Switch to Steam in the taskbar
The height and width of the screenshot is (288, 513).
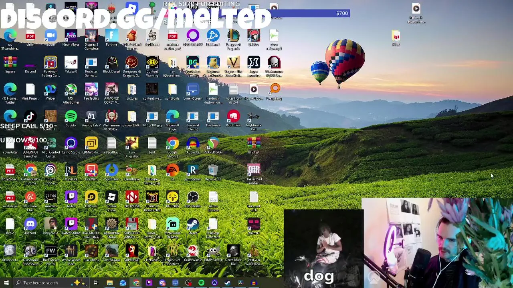pyautogui.click(x=227, y=283)
